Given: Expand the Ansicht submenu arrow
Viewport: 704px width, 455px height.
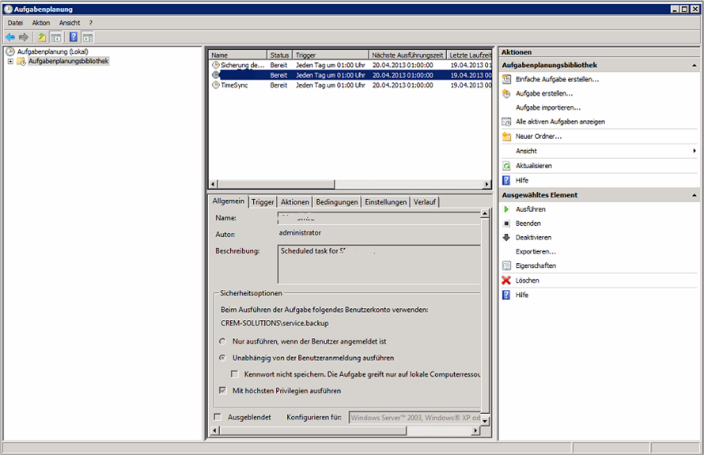Looking at the screenshot, I should [x=695, y=151].
